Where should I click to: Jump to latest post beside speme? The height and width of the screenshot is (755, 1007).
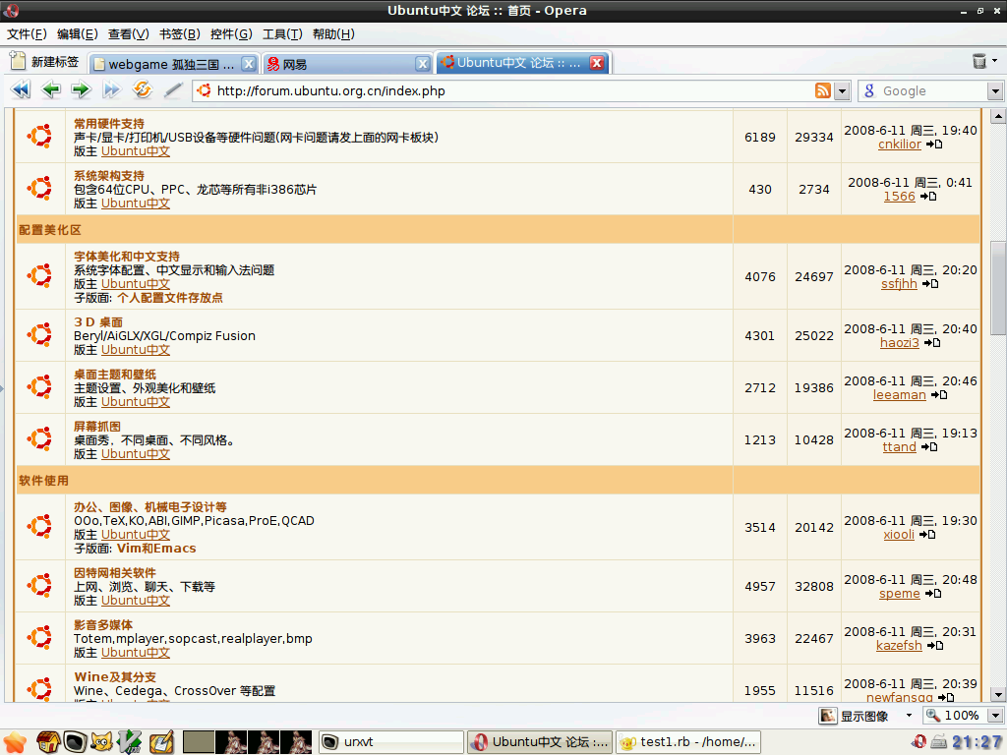(x=934, y=593)
